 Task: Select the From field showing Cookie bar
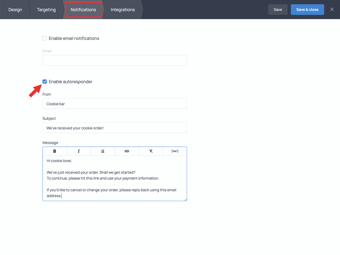point(115,103)
